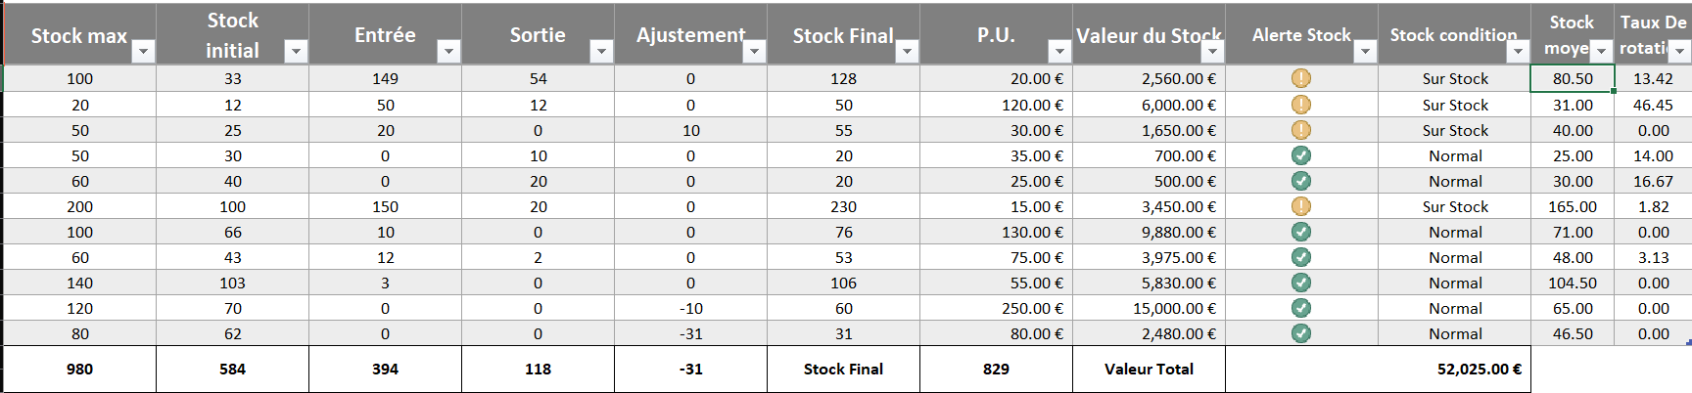Viewport: 1692px width, 393px height.
Task: Select the green check icon in the 15,000.00 € row
Action: pos(1300,308)
